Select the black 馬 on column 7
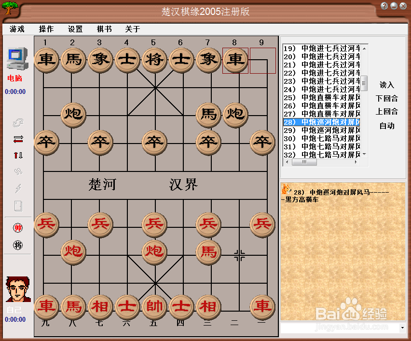Viewport: 411px width, 341px height. coord(208,115)
